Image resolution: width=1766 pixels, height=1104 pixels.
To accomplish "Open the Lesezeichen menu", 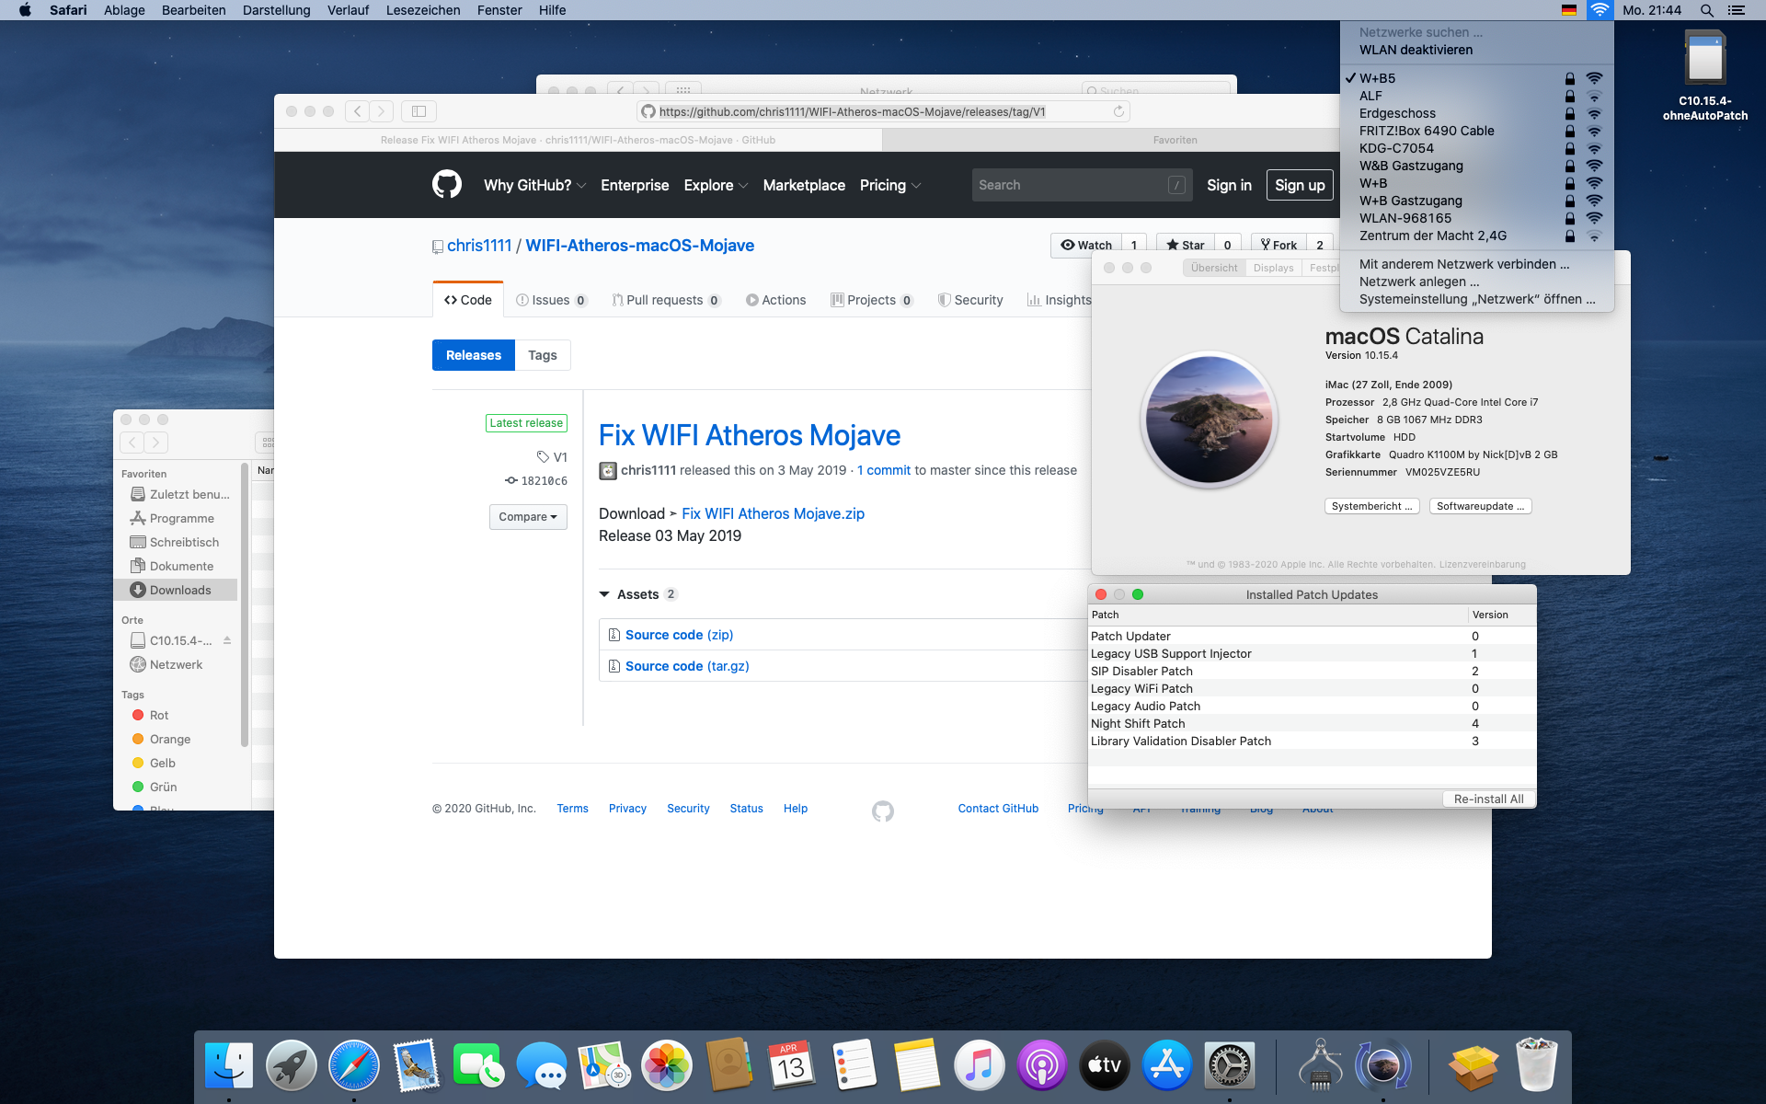I will [423, 10].
